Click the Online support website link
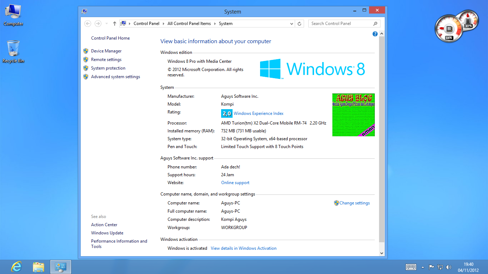The height and width of the screenshot is (274, 488). pyautogui.click(x=235, y=183)
